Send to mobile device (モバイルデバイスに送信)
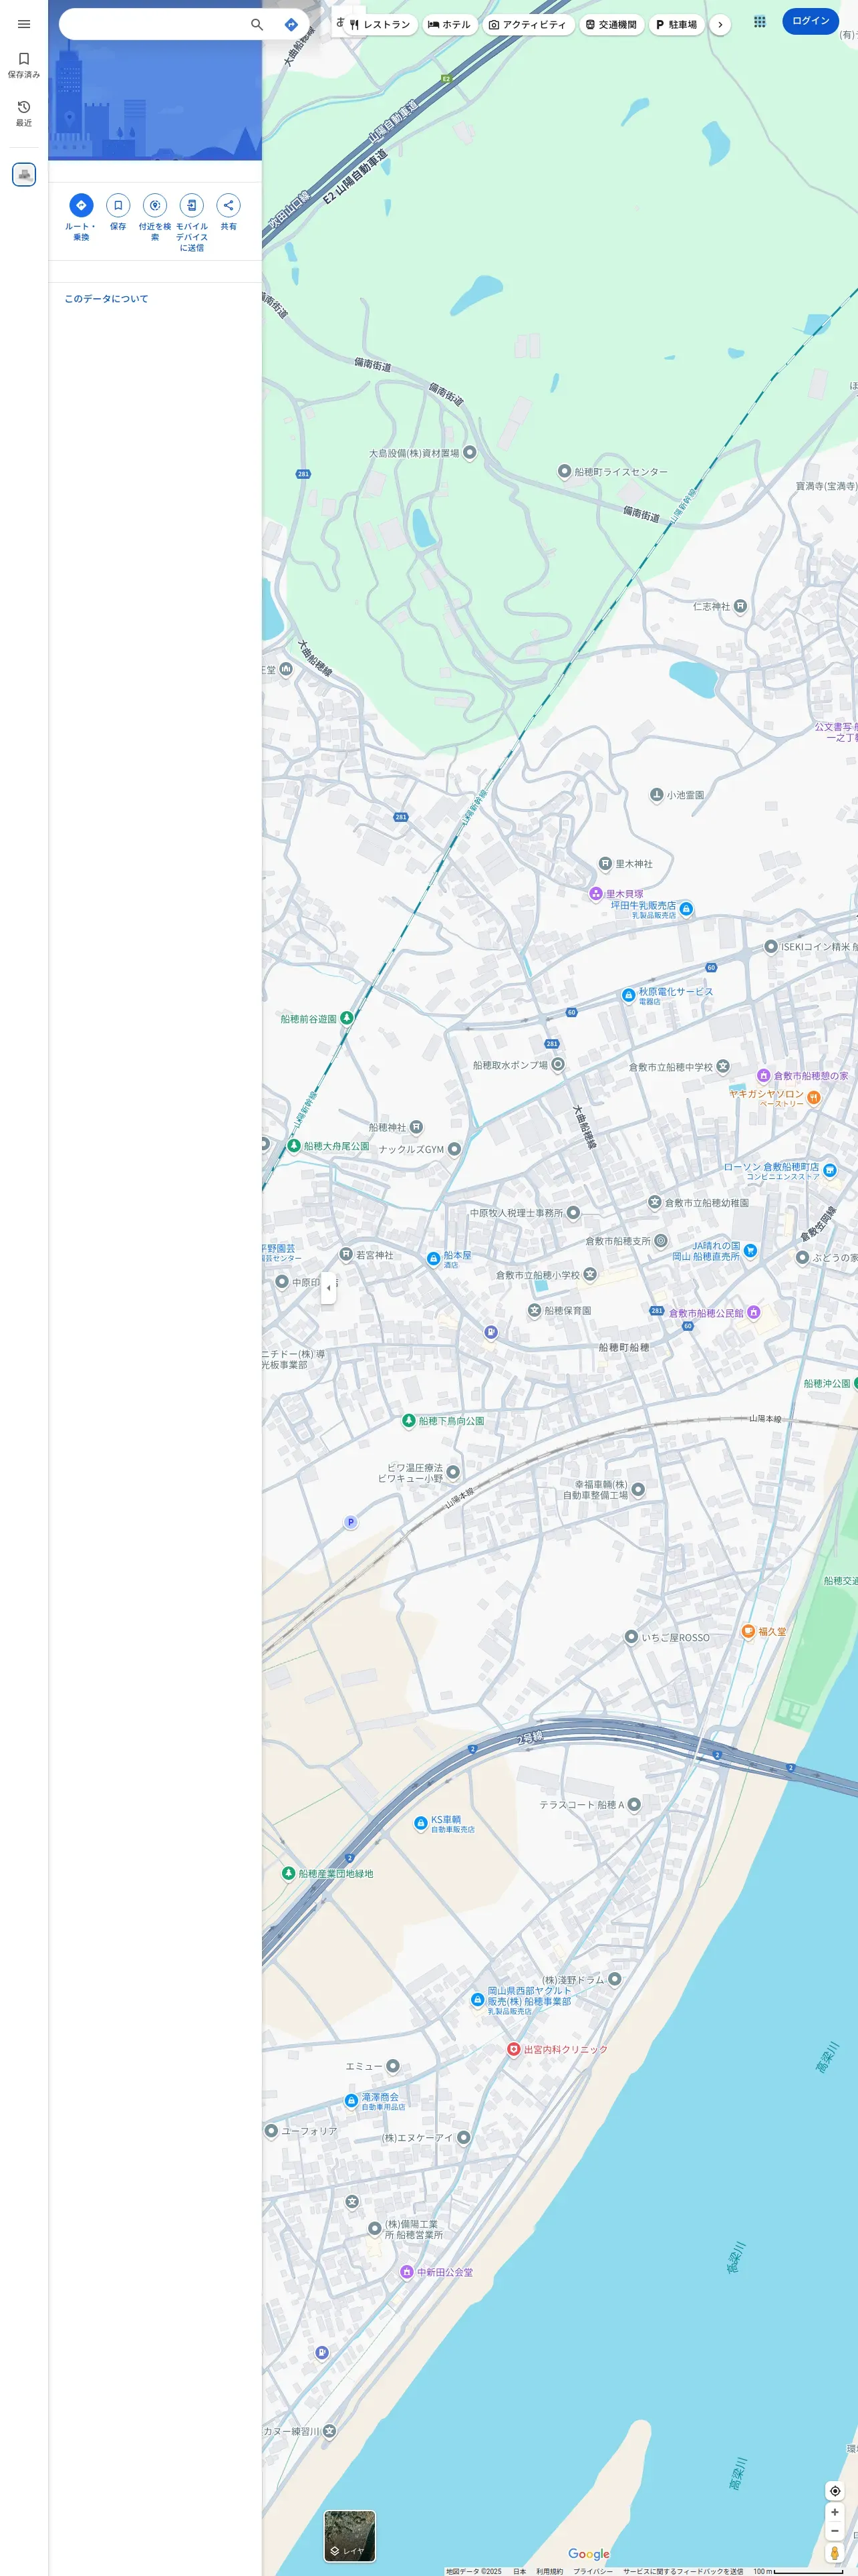 (192, 222)
